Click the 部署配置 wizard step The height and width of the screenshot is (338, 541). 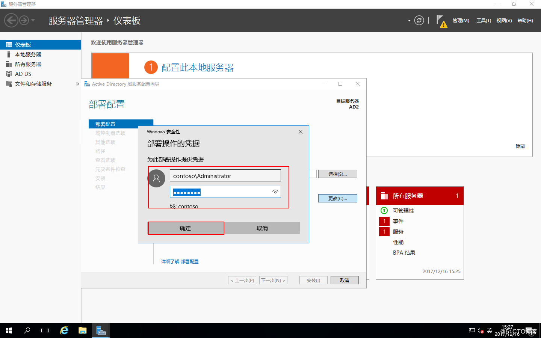pos(121,124)
